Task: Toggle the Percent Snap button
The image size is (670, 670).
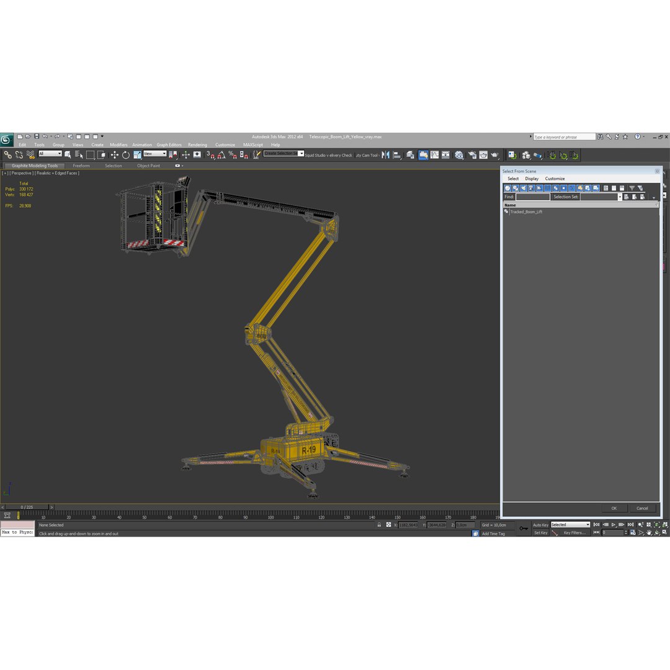Action: (233, 154)
